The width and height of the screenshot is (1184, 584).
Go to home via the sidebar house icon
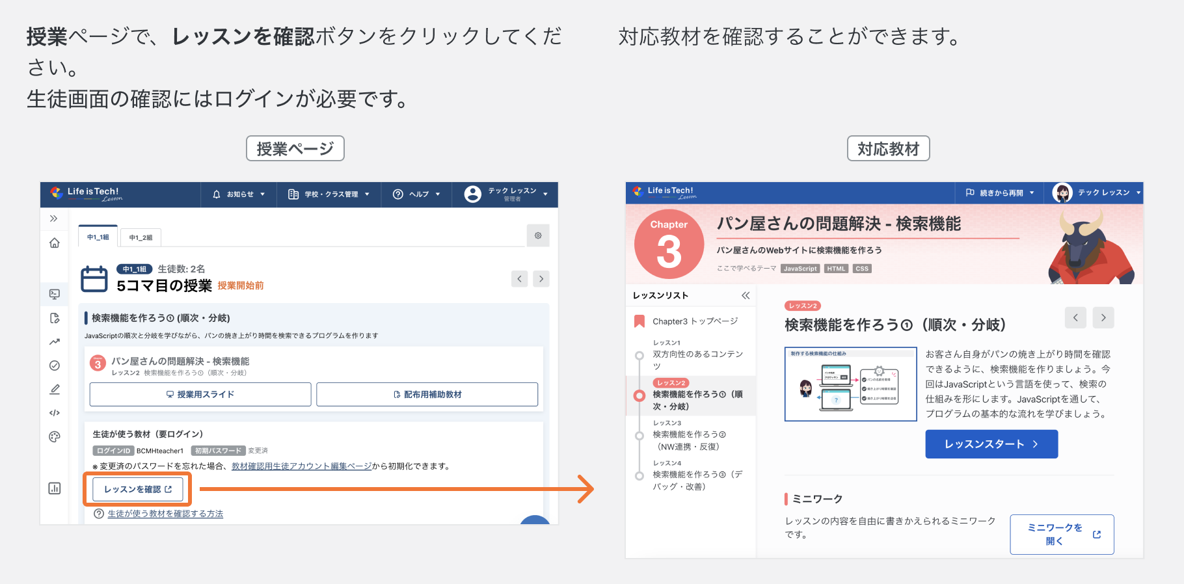(x=55, y=243)
